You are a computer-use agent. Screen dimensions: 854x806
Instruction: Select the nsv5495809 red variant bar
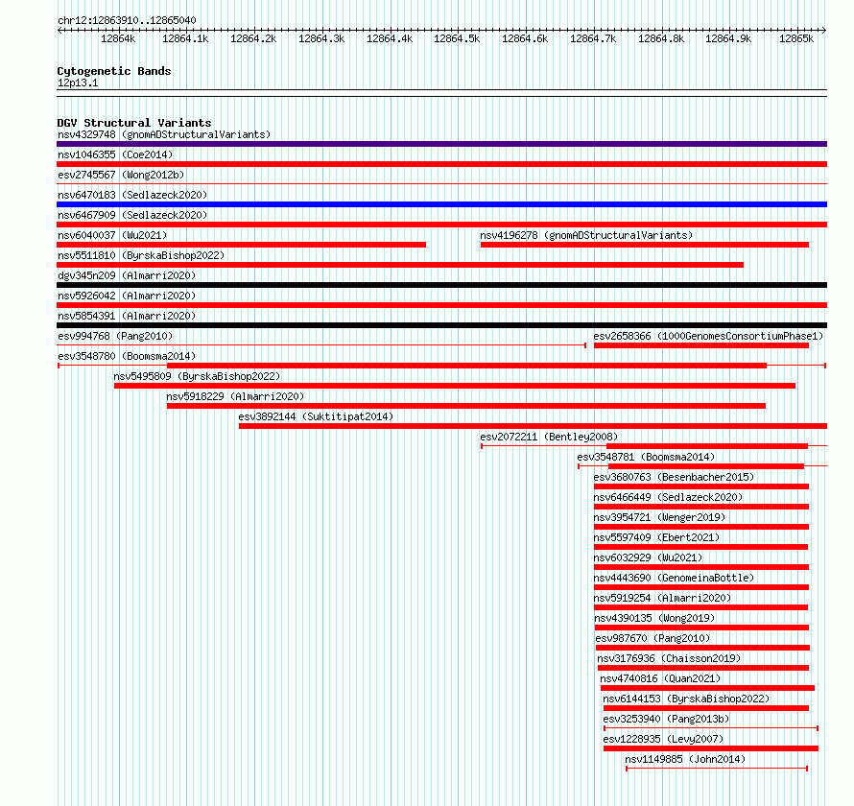pyautogui.click(x=455, y=386)
